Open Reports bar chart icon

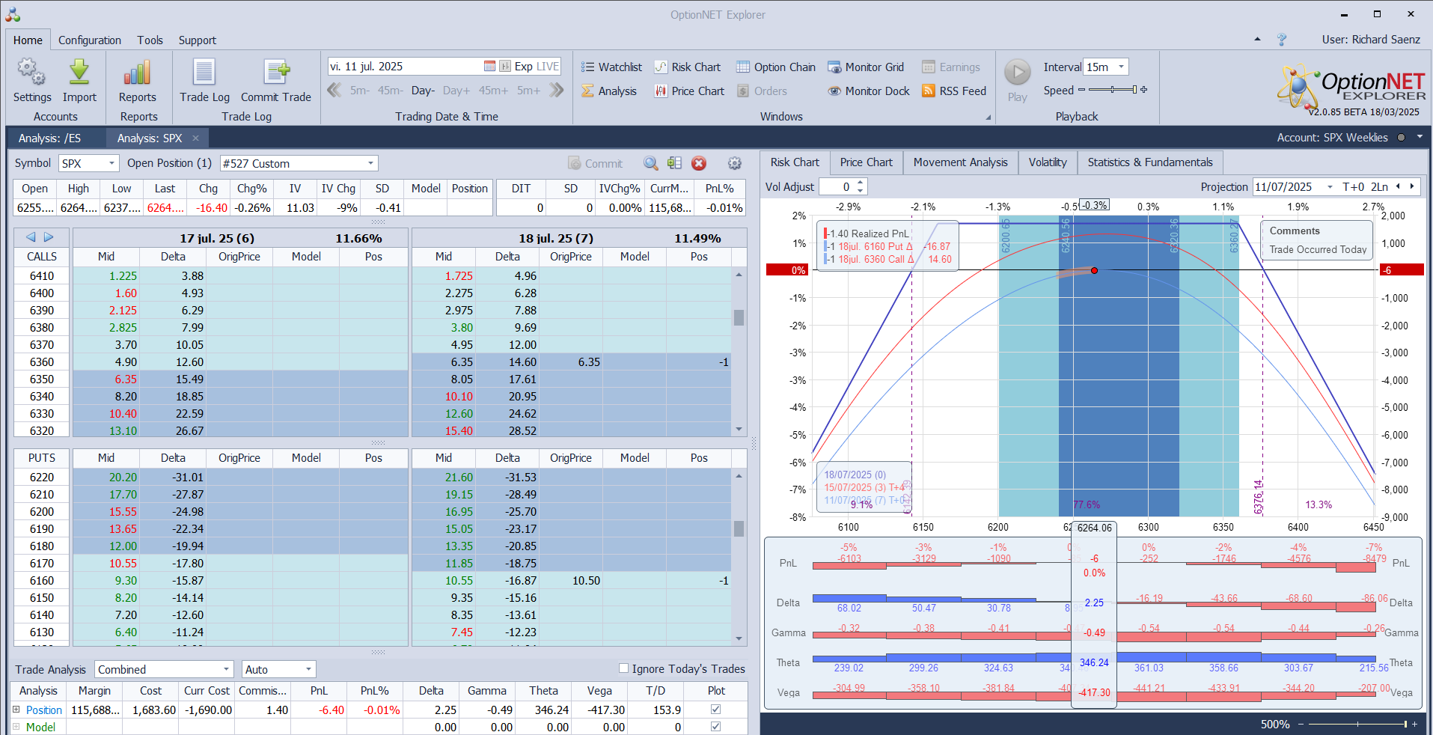click(138, 73)
